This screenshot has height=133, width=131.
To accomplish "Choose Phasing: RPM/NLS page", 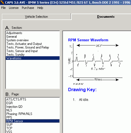I will (x=33, y=114).
